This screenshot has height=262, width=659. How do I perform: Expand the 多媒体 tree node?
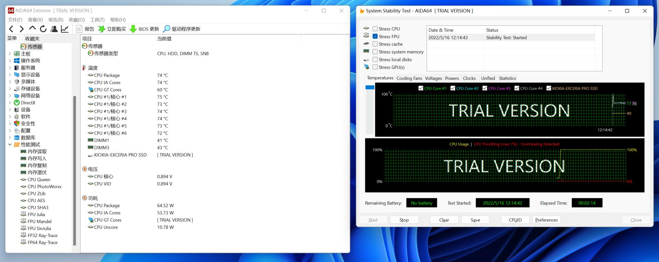point(10,82)
